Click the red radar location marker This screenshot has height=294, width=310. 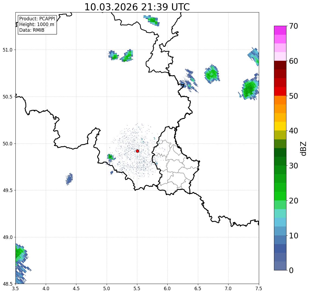click(x=138, y=151)
